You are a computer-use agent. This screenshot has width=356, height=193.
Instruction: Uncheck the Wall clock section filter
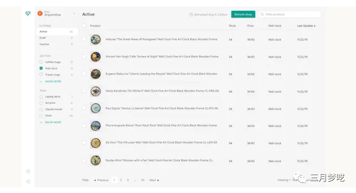[x=41, y=68]
